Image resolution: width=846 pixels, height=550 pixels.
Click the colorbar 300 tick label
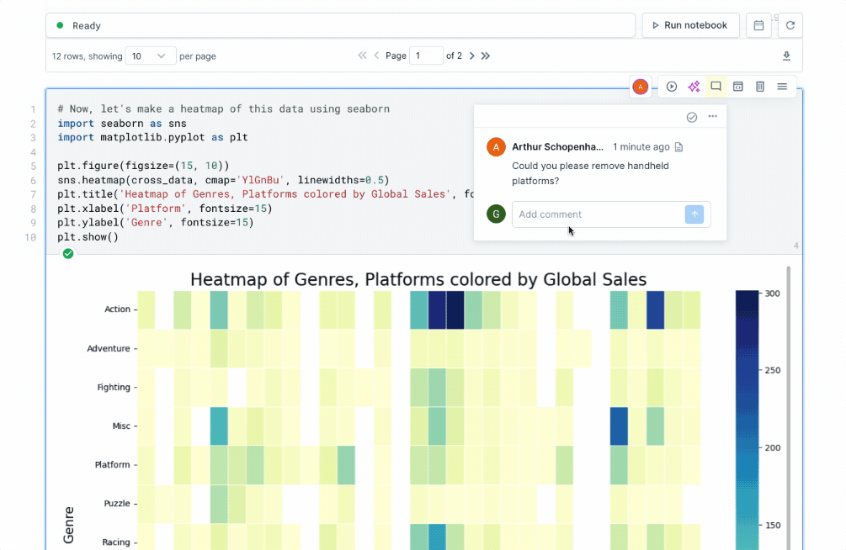pos(772,294)
